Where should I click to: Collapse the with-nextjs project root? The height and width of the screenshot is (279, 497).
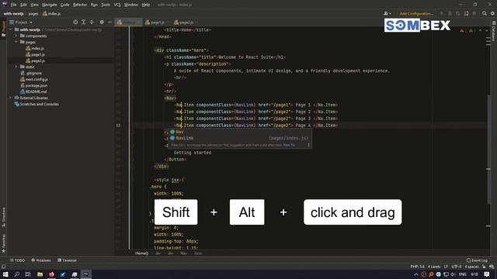10,29
